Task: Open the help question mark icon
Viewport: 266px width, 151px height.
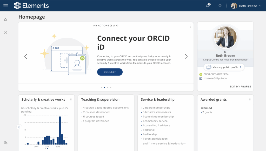Action: (220, 5)
